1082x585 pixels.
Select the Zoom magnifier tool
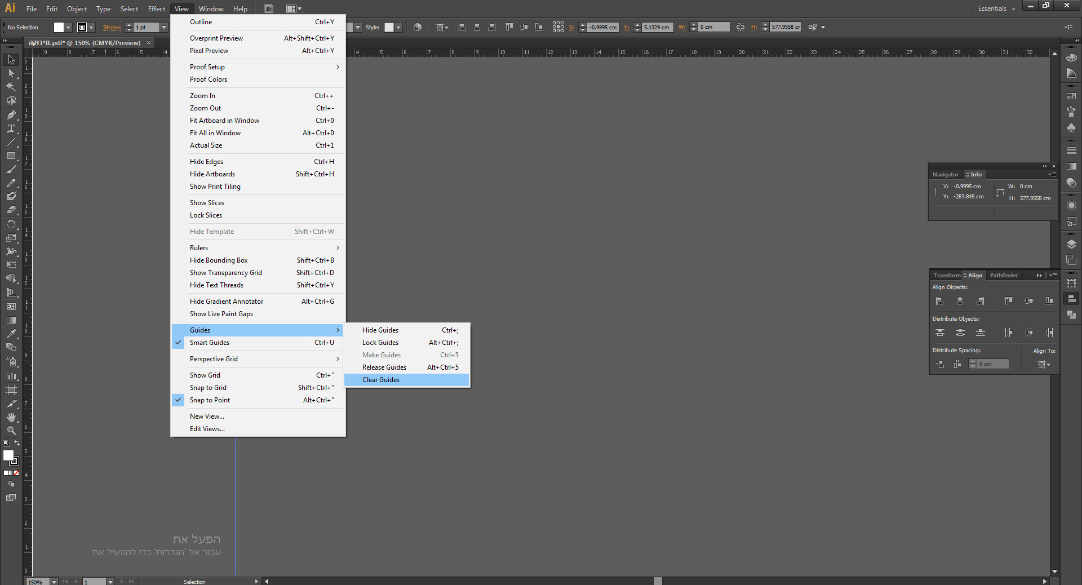click(11, 431)
